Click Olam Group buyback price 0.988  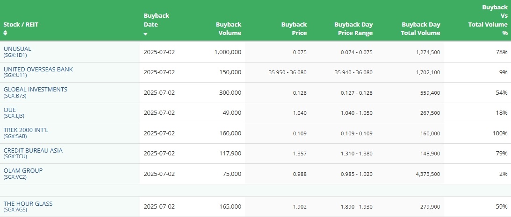coord(300,174)
